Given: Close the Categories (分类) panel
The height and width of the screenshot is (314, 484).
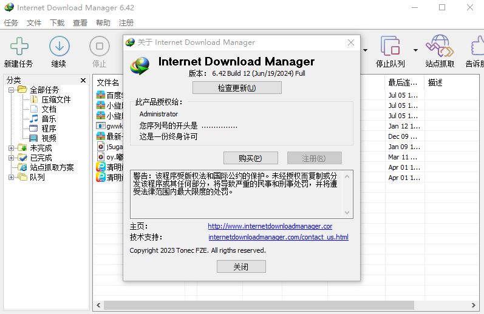Looking at the screenshot, I should coord(83,81).
